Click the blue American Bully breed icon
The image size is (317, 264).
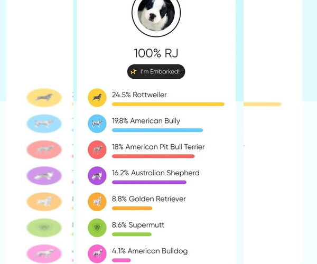(x=97, y=124)
